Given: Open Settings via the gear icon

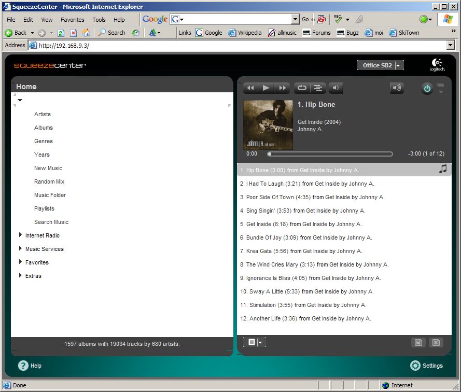Looking at the screenshot, I should [415, 366].
